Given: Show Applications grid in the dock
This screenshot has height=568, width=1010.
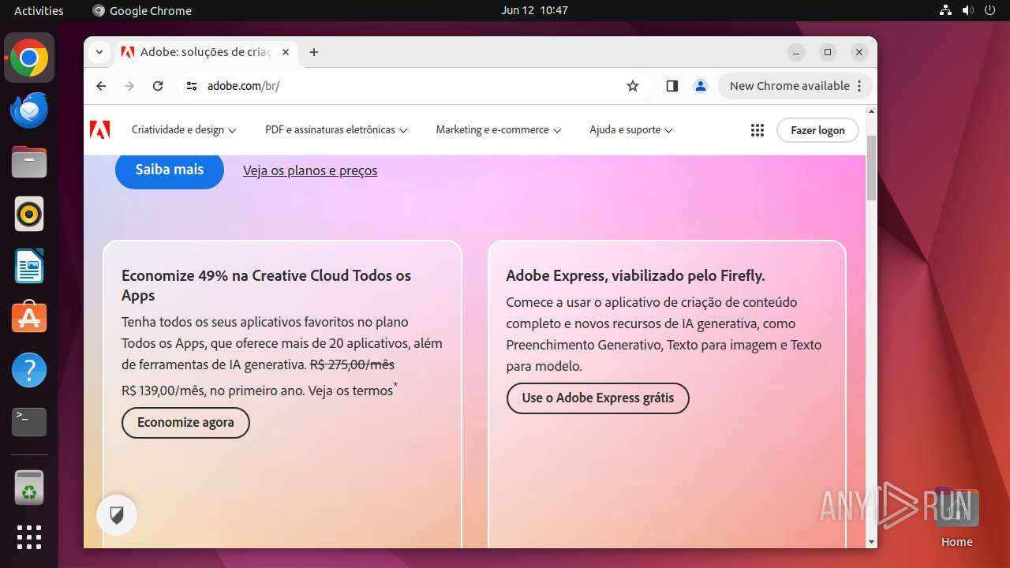Looking at the screenshot, I should tap(29, 537).
